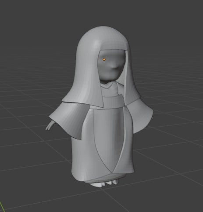The height and width of the screenshot is (212, 203).
Task: Click the tiny fingertips past the far sleeve
Action: pos(152,117)
